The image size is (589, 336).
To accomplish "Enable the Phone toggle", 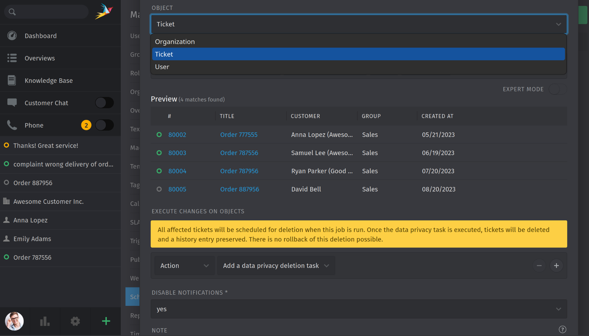I will pyautogui.click(x=104, y=125).
